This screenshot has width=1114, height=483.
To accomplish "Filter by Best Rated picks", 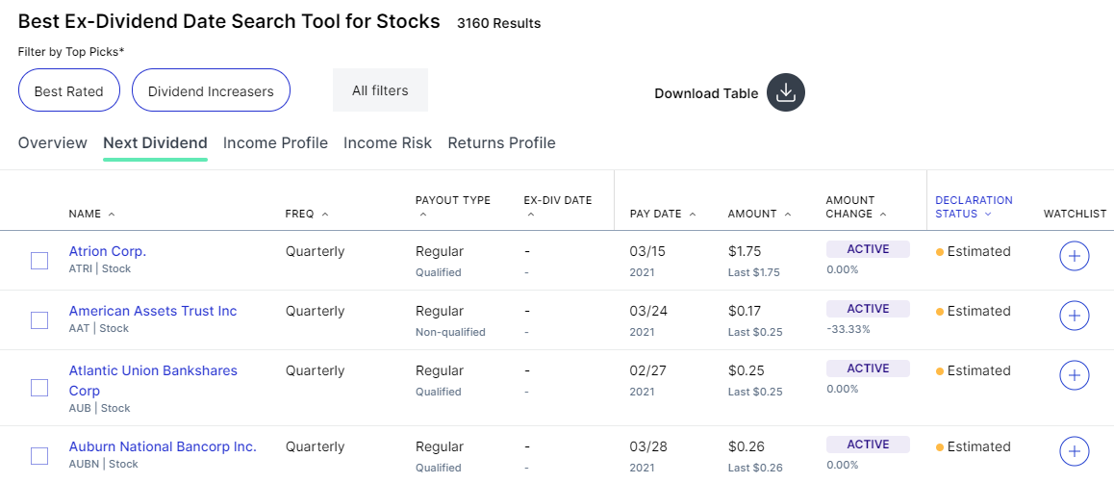I will (x=68, y=91).
